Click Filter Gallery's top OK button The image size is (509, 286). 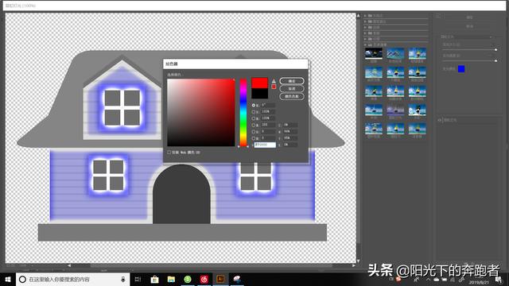(469, 17)
